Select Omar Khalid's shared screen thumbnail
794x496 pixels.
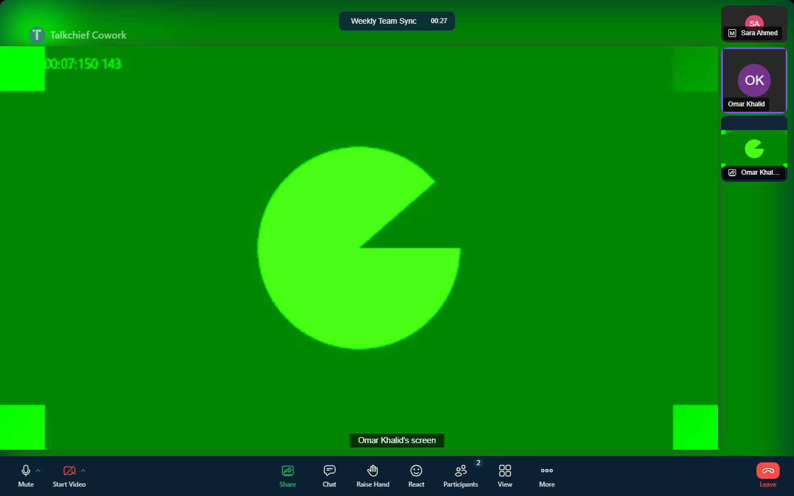pyautogui.click(x=754, y=149)
